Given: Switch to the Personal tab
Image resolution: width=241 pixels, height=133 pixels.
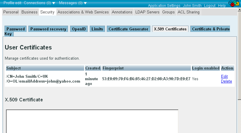Looking at the screenshot, I should click(x=11, y=12).
